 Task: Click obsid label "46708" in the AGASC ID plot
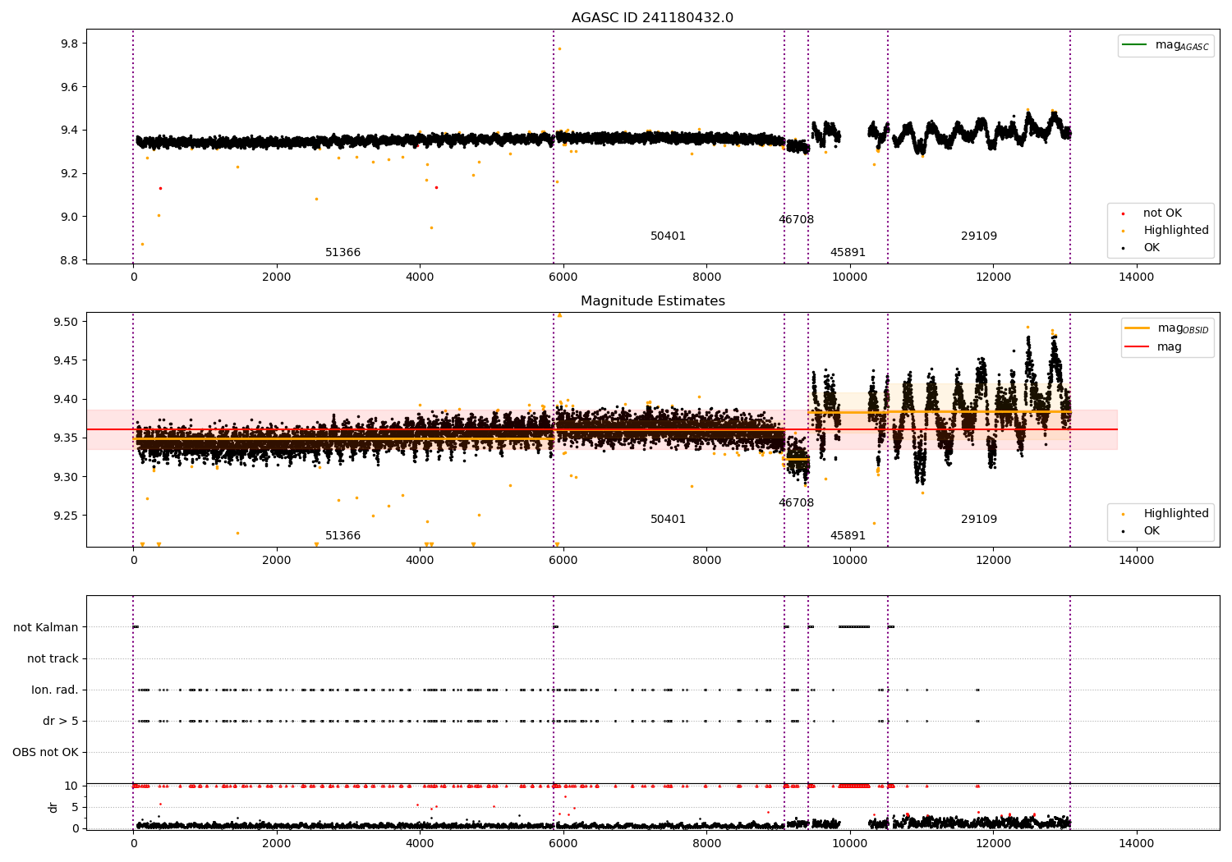click(796, 220)
